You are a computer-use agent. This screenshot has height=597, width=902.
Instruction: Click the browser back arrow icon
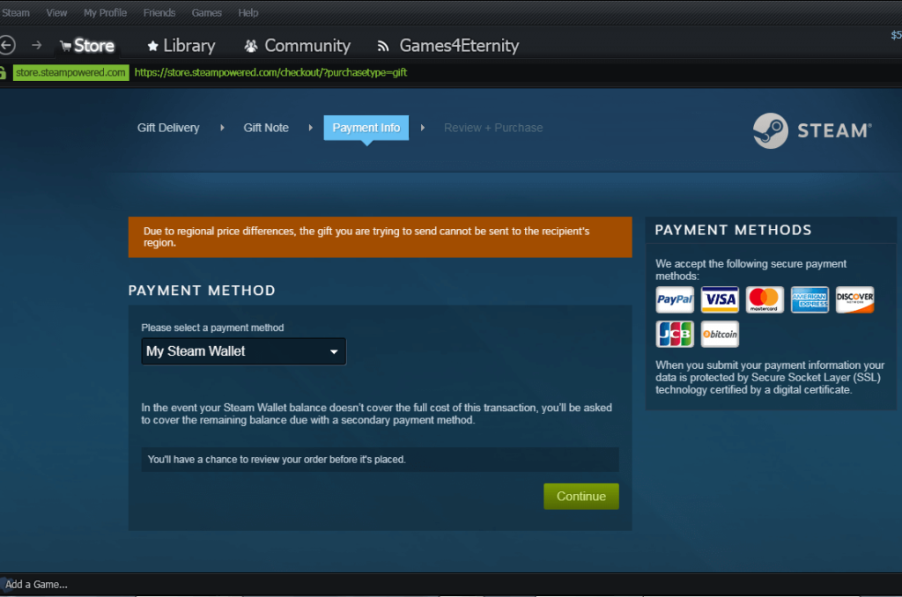pyautogui.click(x=7, y=45)
